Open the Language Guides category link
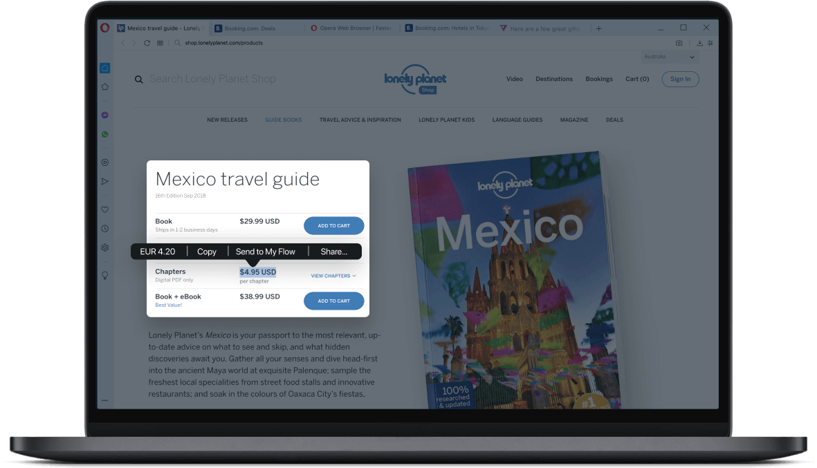 (x=517, y=120)
